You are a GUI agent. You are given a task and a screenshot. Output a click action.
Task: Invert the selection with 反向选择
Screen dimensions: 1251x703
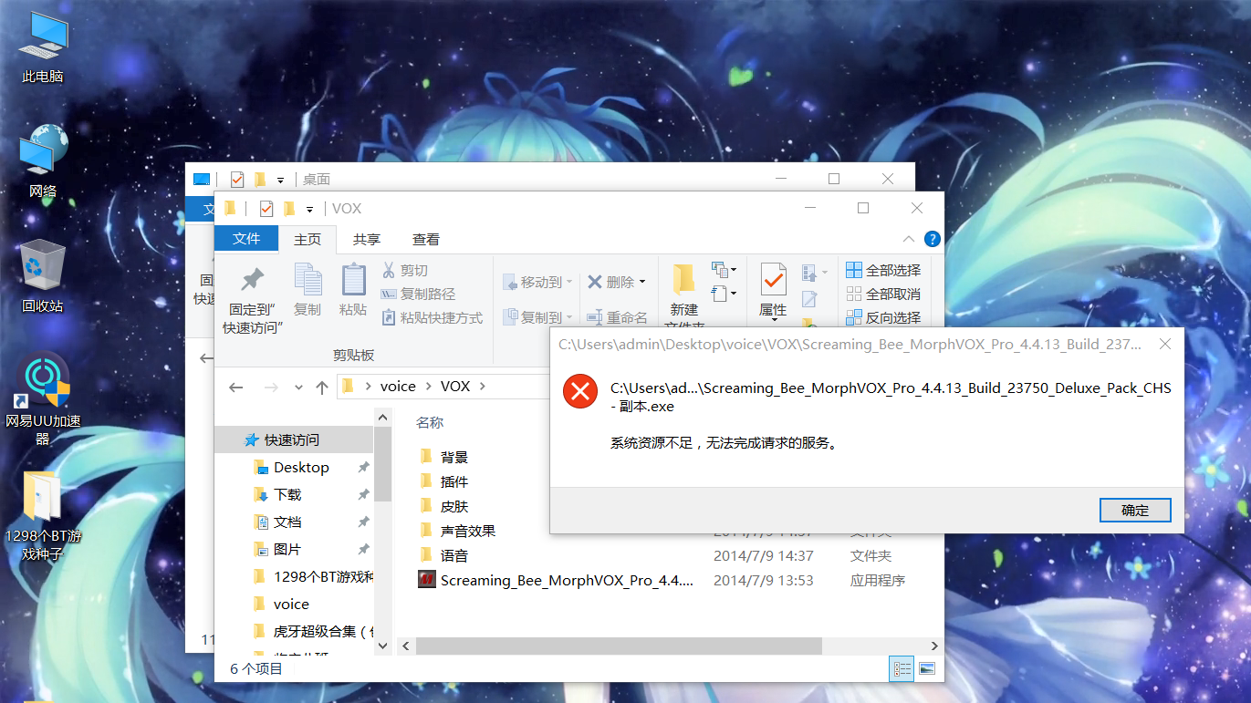(x=883, y=318)
